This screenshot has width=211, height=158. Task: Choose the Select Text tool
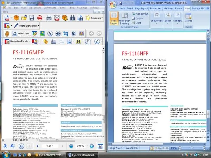tap(21, 33)
